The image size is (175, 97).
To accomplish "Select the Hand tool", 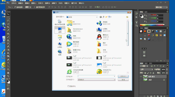I will point(8,73).
